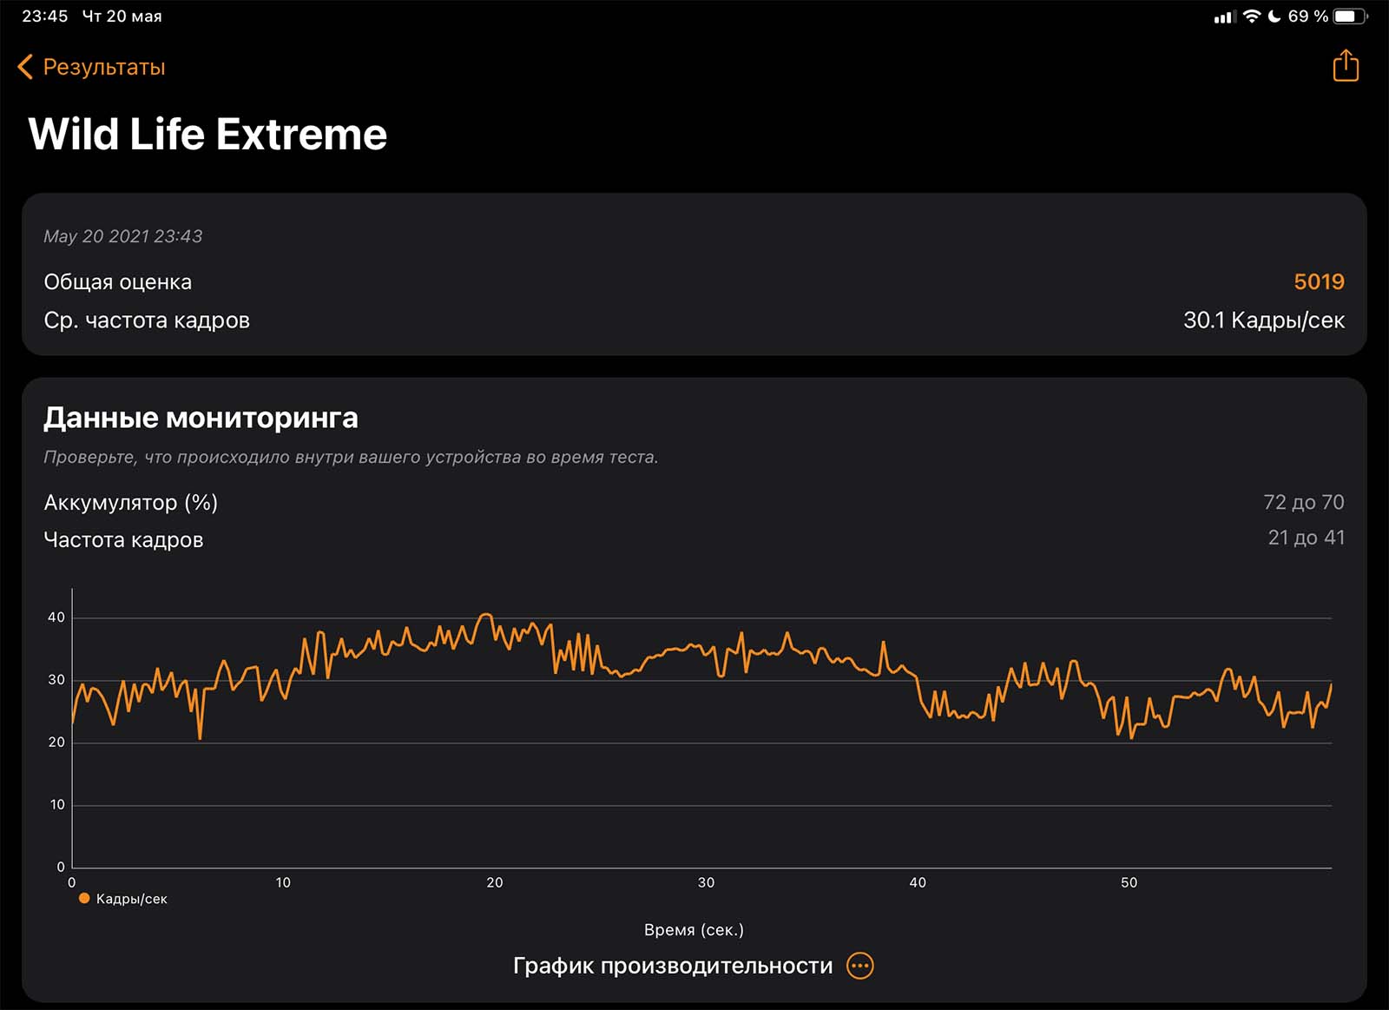This screenshot has width=1389, height=1010.
Task: Tap the status bar clock 23:45
Action: point(44,17)
